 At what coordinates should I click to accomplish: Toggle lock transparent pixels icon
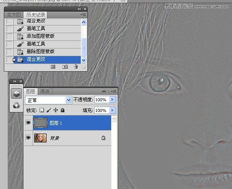pos(42,110)
